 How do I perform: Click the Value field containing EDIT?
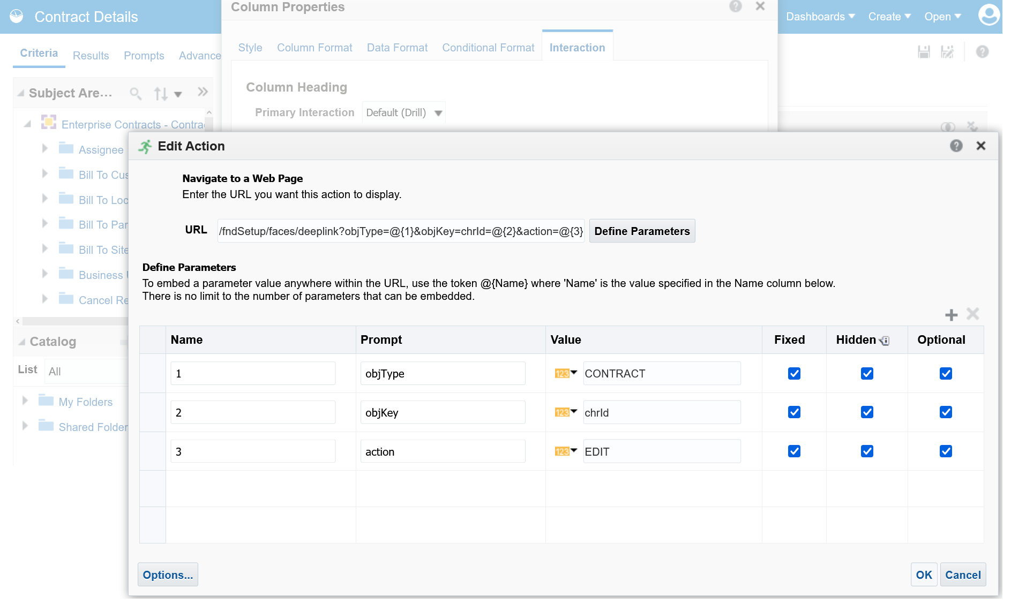[x=662, y=451]
